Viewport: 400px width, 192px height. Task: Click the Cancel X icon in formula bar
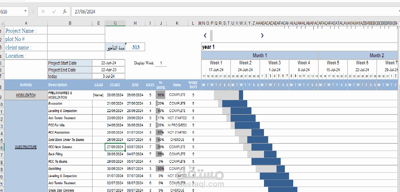[43, 12]
